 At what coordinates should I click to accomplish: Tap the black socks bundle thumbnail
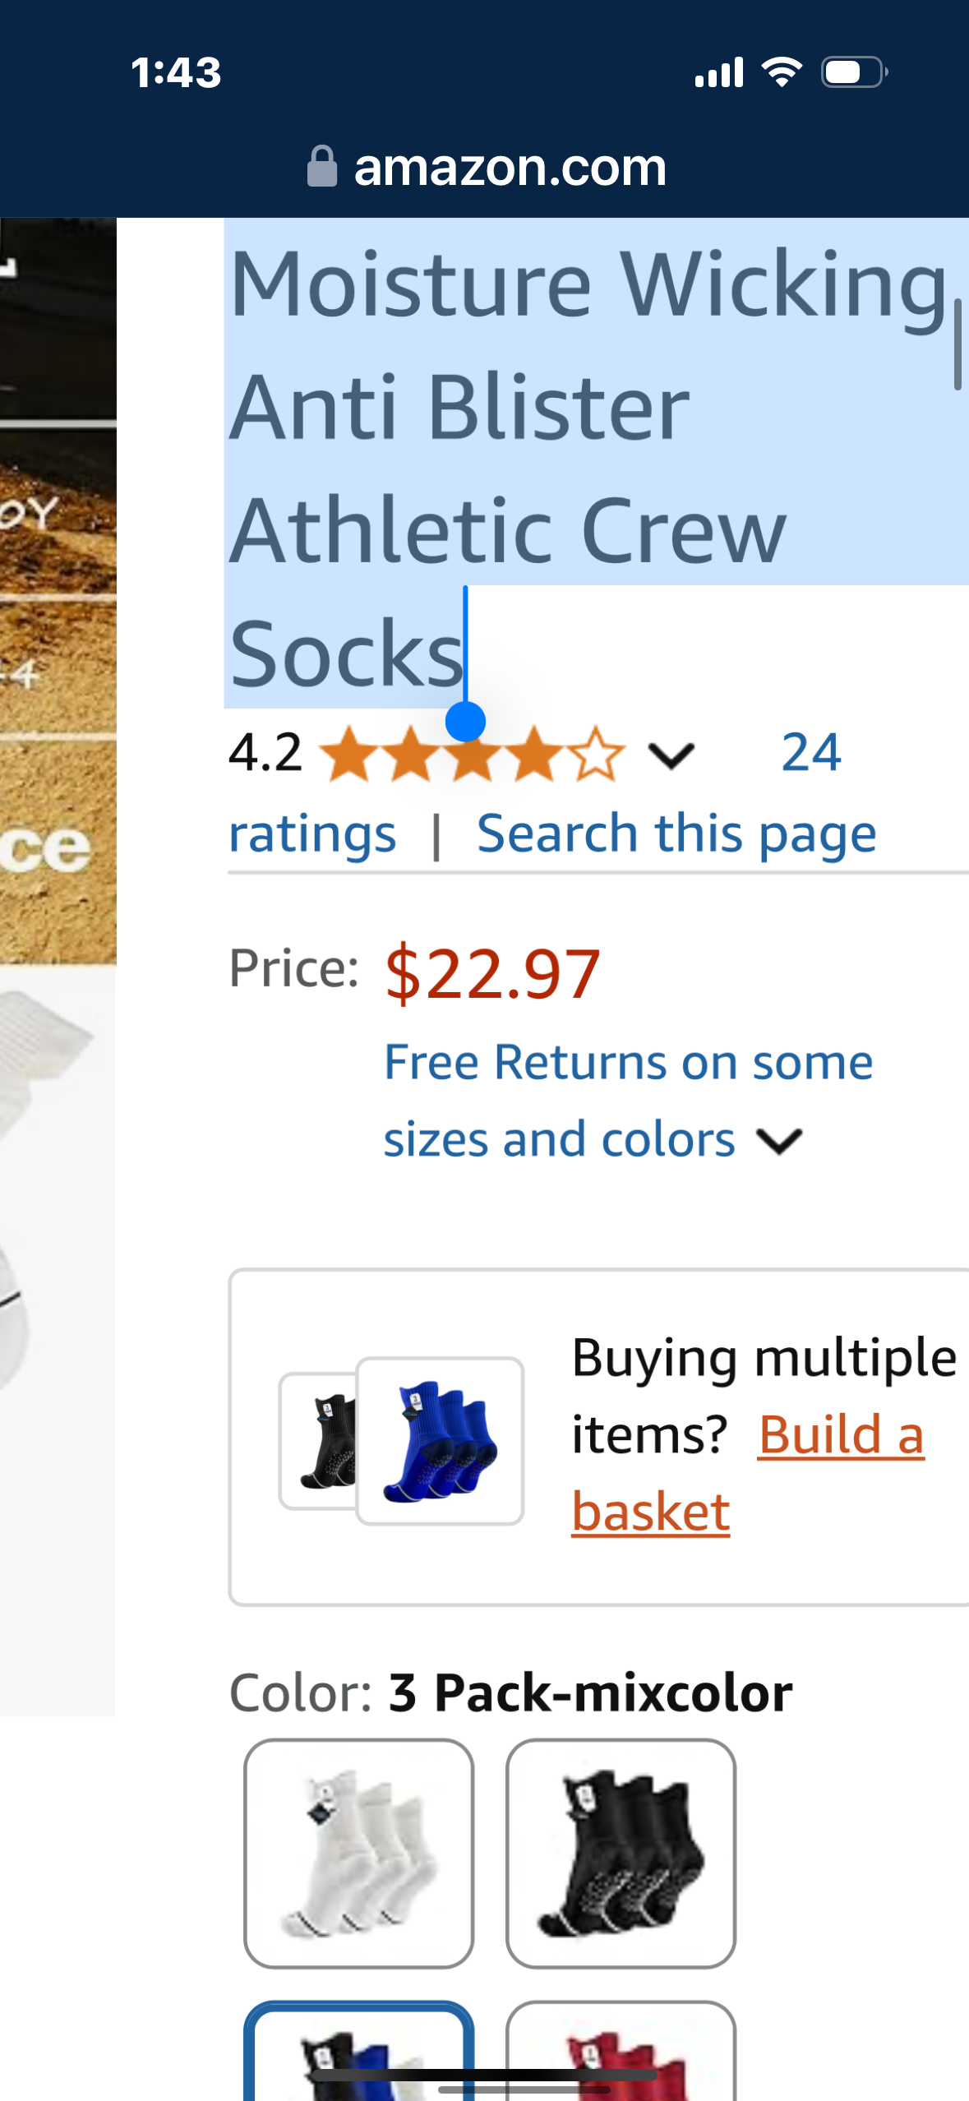point(317,1441)
